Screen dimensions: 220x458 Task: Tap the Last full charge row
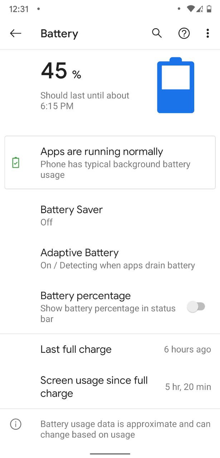coord(110,350)
